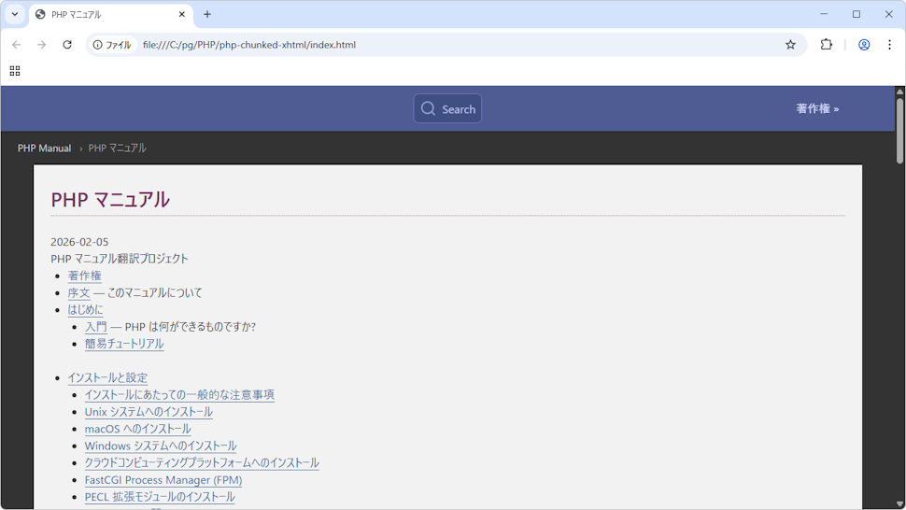This screenshot has height=510, width=906.
Task: Open インストールにあたっての一般的な注意事項 link
Action: [x=179, y=395]
